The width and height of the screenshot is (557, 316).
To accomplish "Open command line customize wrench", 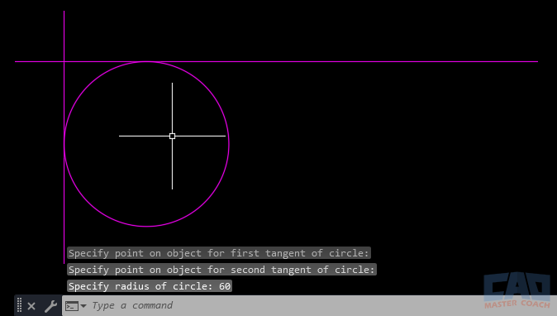I will click(50, 306).
